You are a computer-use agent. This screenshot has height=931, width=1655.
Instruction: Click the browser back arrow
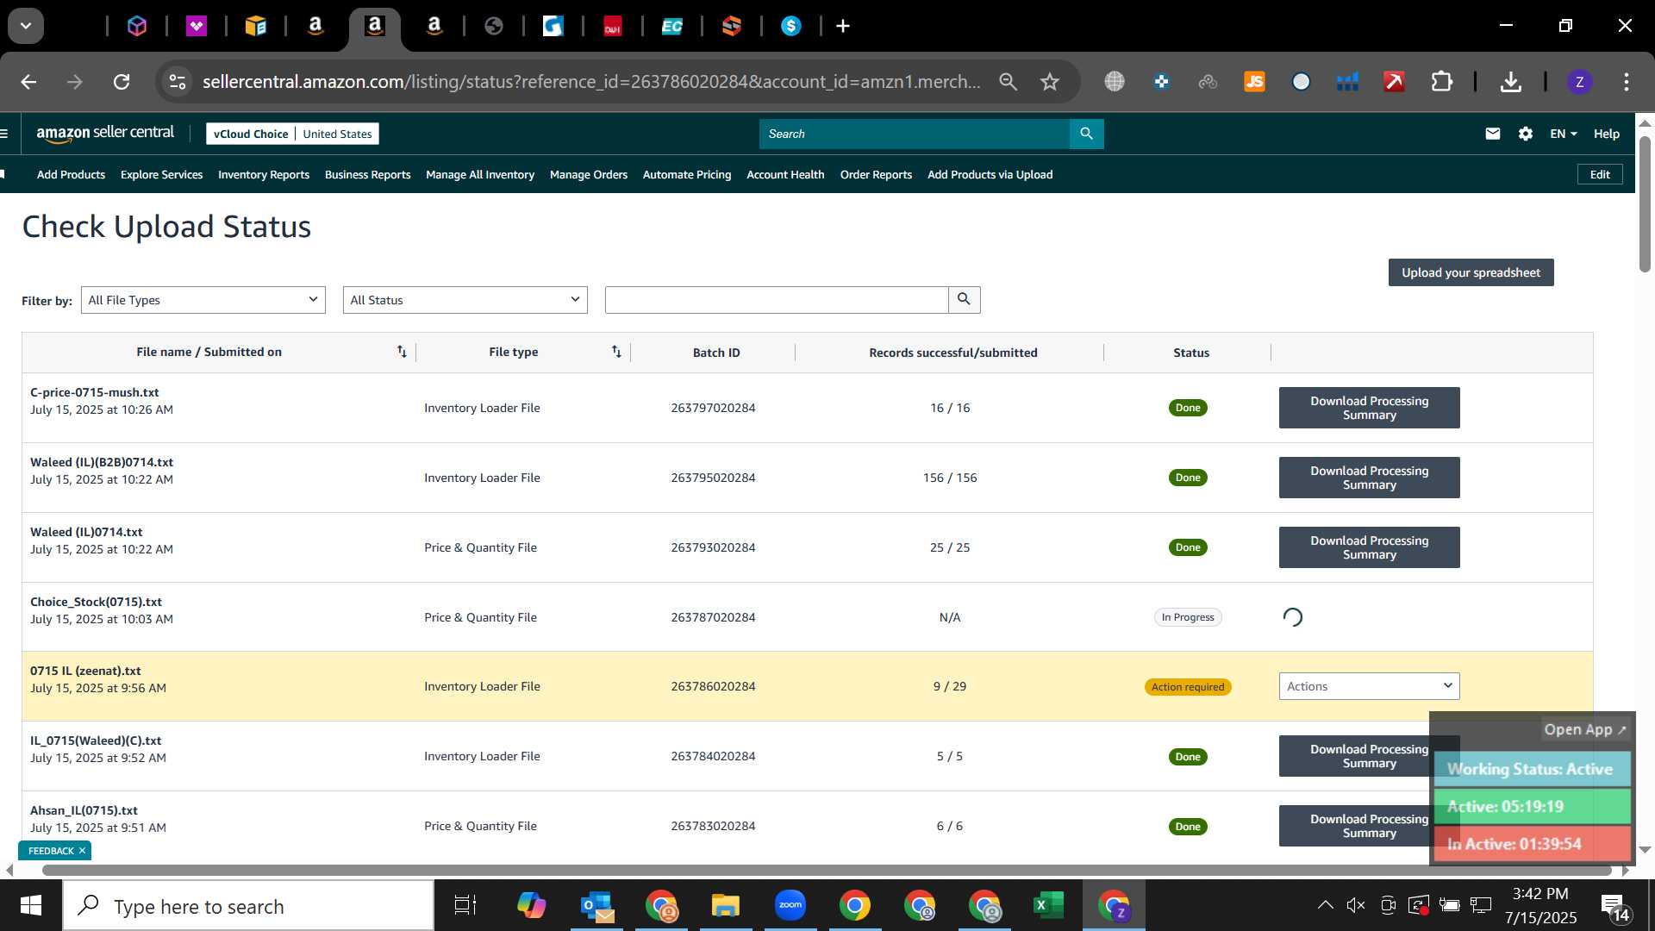click(x=28, y=82)
